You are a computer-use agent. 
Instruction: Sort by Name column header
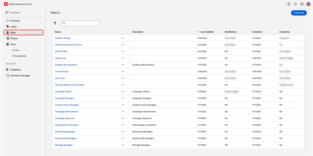(x=58, y=32)
